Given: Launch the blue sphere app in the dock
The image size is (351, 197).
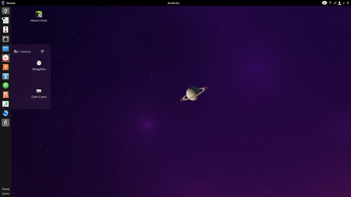Looking at the screenshot, I should pos(5,113).
